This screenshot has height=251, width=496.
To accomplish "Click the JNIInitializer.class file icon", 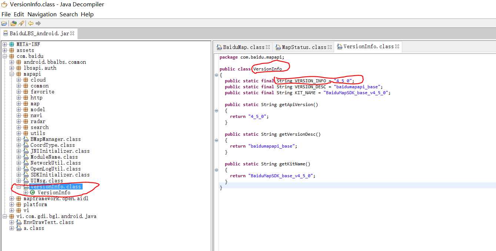I will pos(26,151).
